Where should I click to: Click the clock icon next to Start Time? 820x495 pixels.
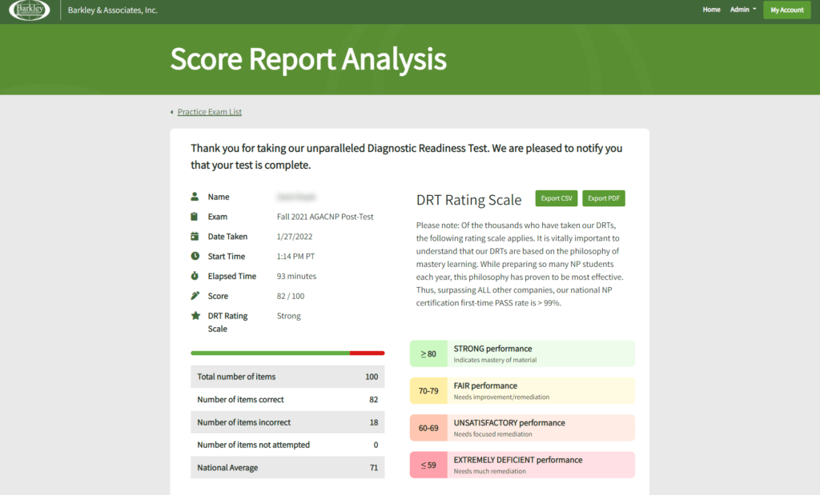pyautogui.click(x=195, y=256)
